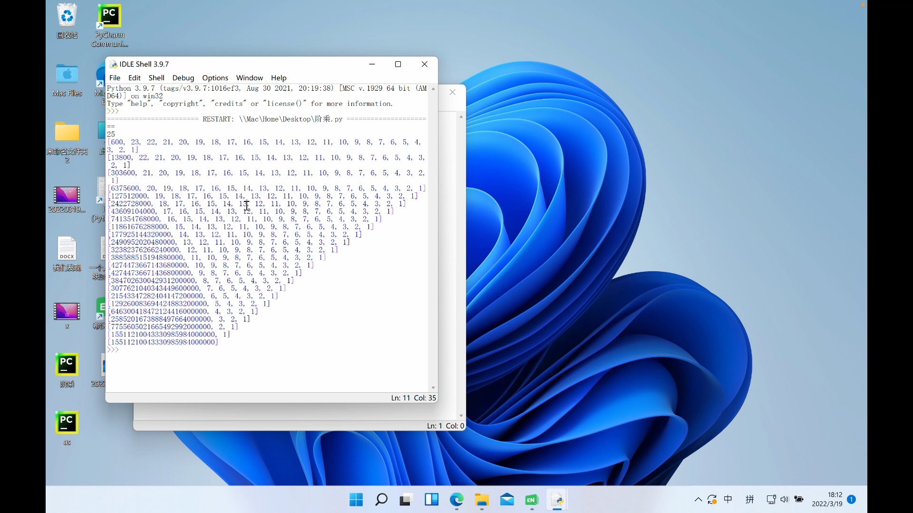Viewport: 913px width, 513px height.
Task: Click output line starting with 741354768000
Action: [x=245, y=219]
